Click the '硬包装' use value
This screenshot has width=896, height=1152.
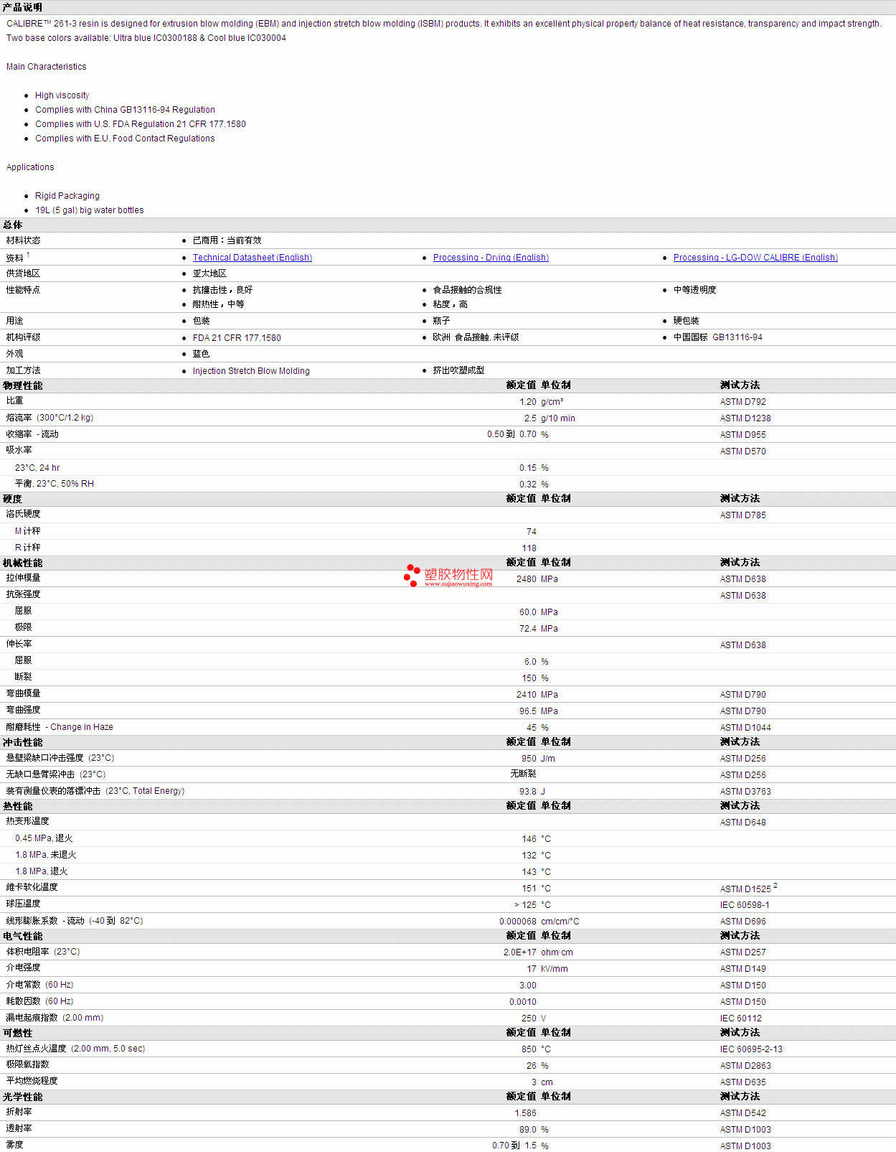(687, 321)
